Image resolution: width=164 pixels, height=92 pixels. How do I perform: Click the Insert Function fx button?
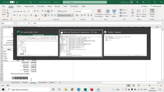(x=29, y=23)
